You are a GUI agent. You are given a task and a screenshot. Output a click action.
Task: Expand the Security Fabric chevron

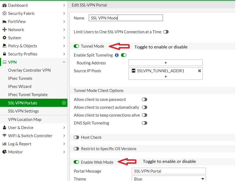(x=64, y=13)
